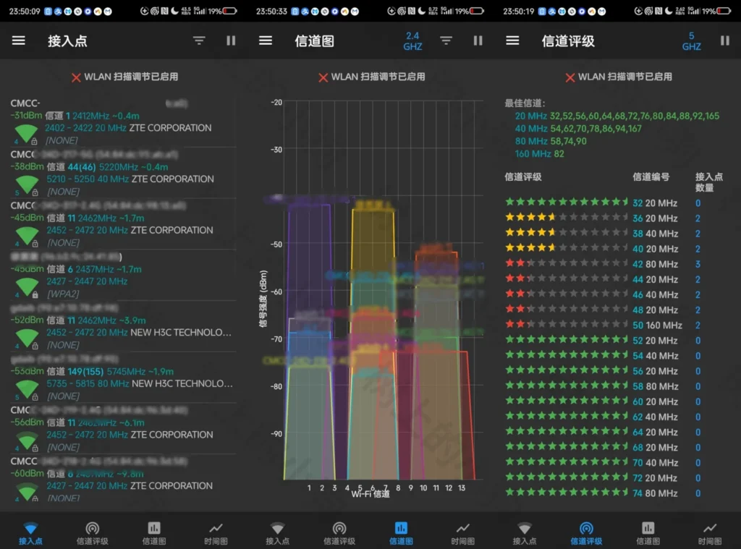
Task: Open the 信道图 screen's hamburger menu
Action: point(265,41)
